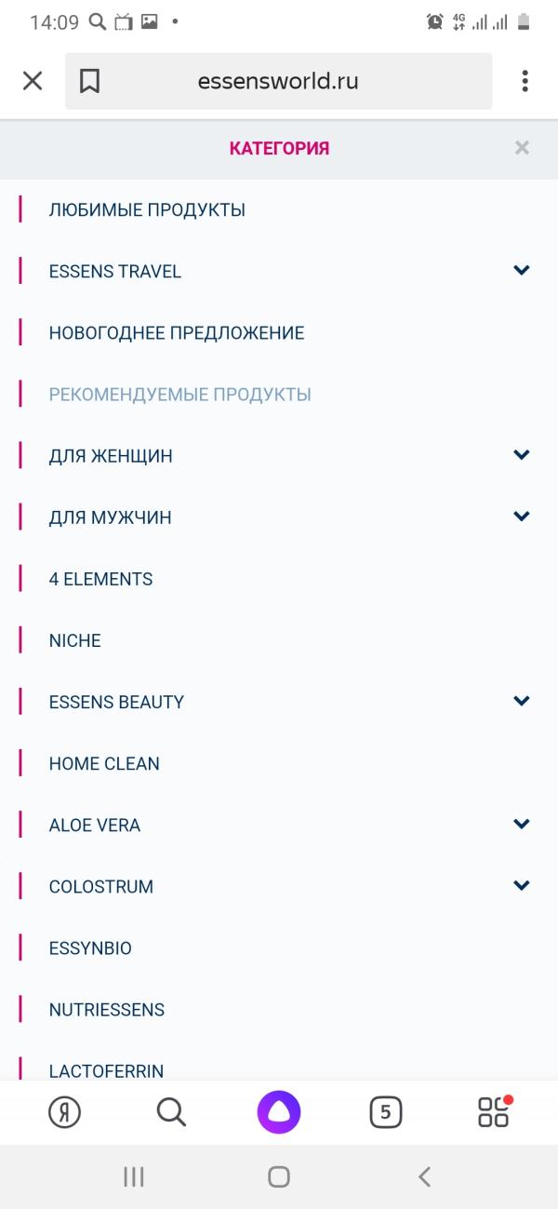Tap the bookmark icon in address bar
558x1209 pixels.
[89, 82]
